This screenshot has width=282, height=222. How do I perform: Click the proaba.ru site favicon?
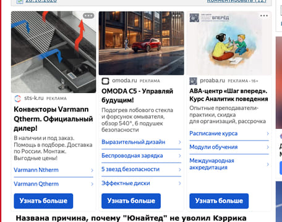click(193, 81)
